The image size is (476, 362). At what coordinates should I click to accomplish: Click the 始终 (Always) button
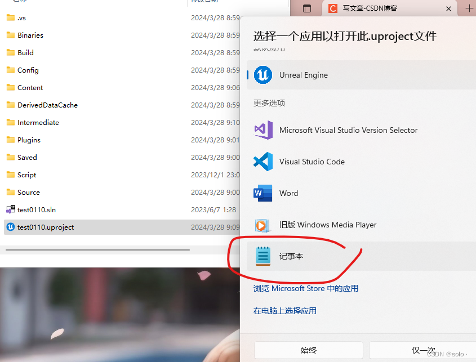tap(309, 350)
